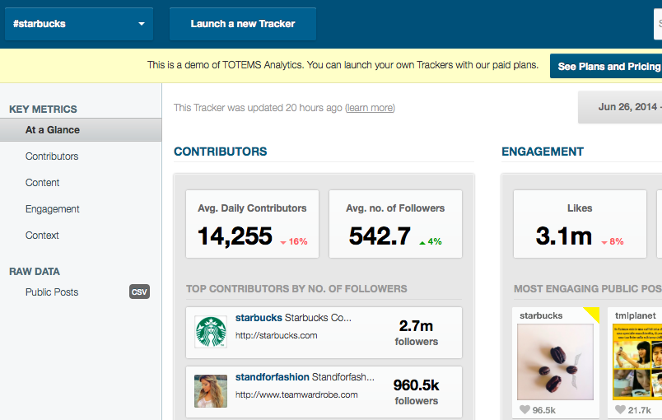Viewport: 662px width, 420px height.
Task: Open Public Posts raw data
Action: pyautogui.click(x=52, y=292)
